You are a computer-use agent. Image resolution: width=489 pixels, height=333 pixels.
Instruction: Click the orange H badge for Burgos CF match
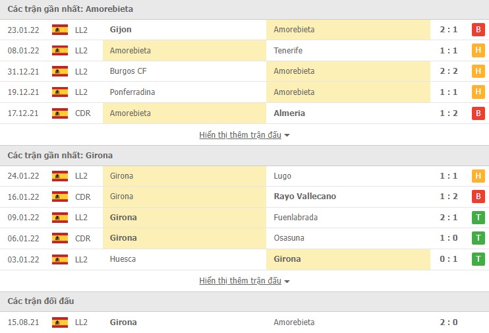[478, 71]
